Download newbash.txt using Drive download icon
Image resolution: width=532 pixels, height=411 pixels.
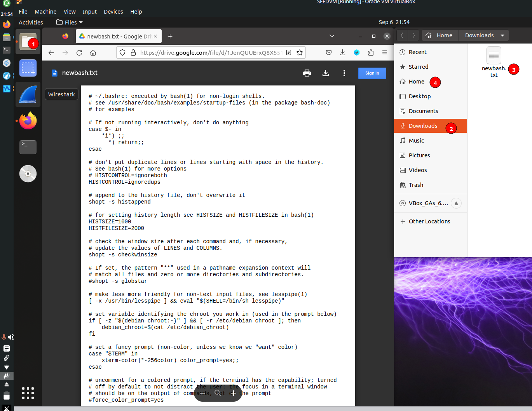point(326,73)
